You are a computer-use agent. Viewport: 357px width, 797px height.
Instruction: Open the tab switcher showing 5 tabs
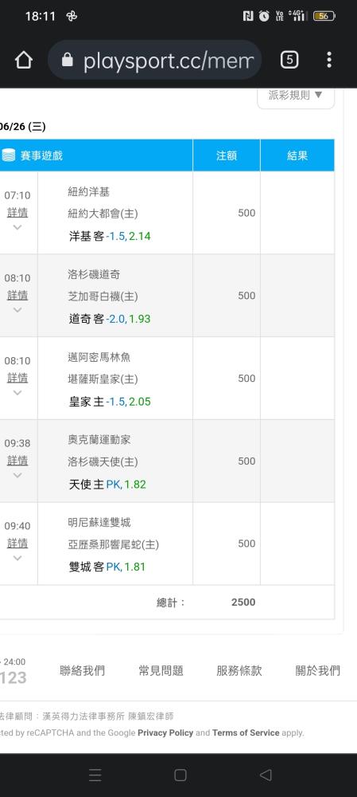(289, 60)
